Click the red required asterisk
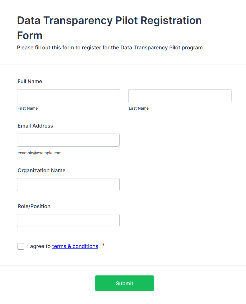Screen dimensions: 246x304 [103, 245]
